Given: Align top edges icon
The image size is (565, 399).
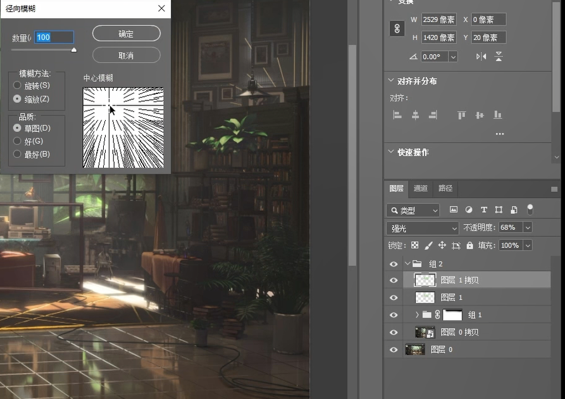Looking at the screenshot, I should tap(462, 115).
